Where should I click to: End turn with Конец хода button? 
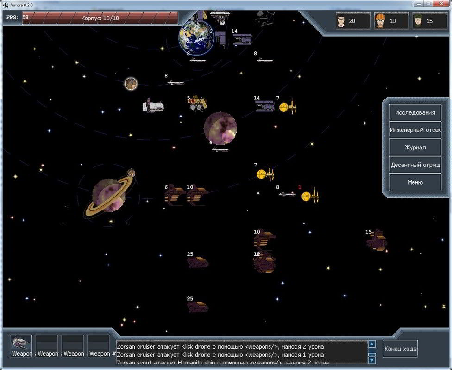pyautogui.click(x=400, y=349)
